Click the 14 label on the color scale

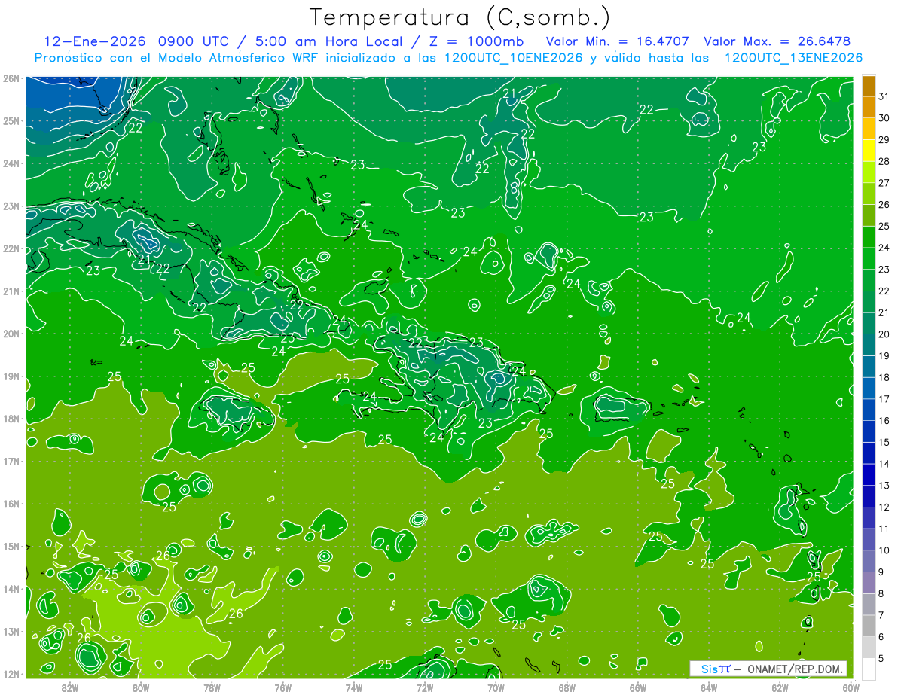coord(884,464)
